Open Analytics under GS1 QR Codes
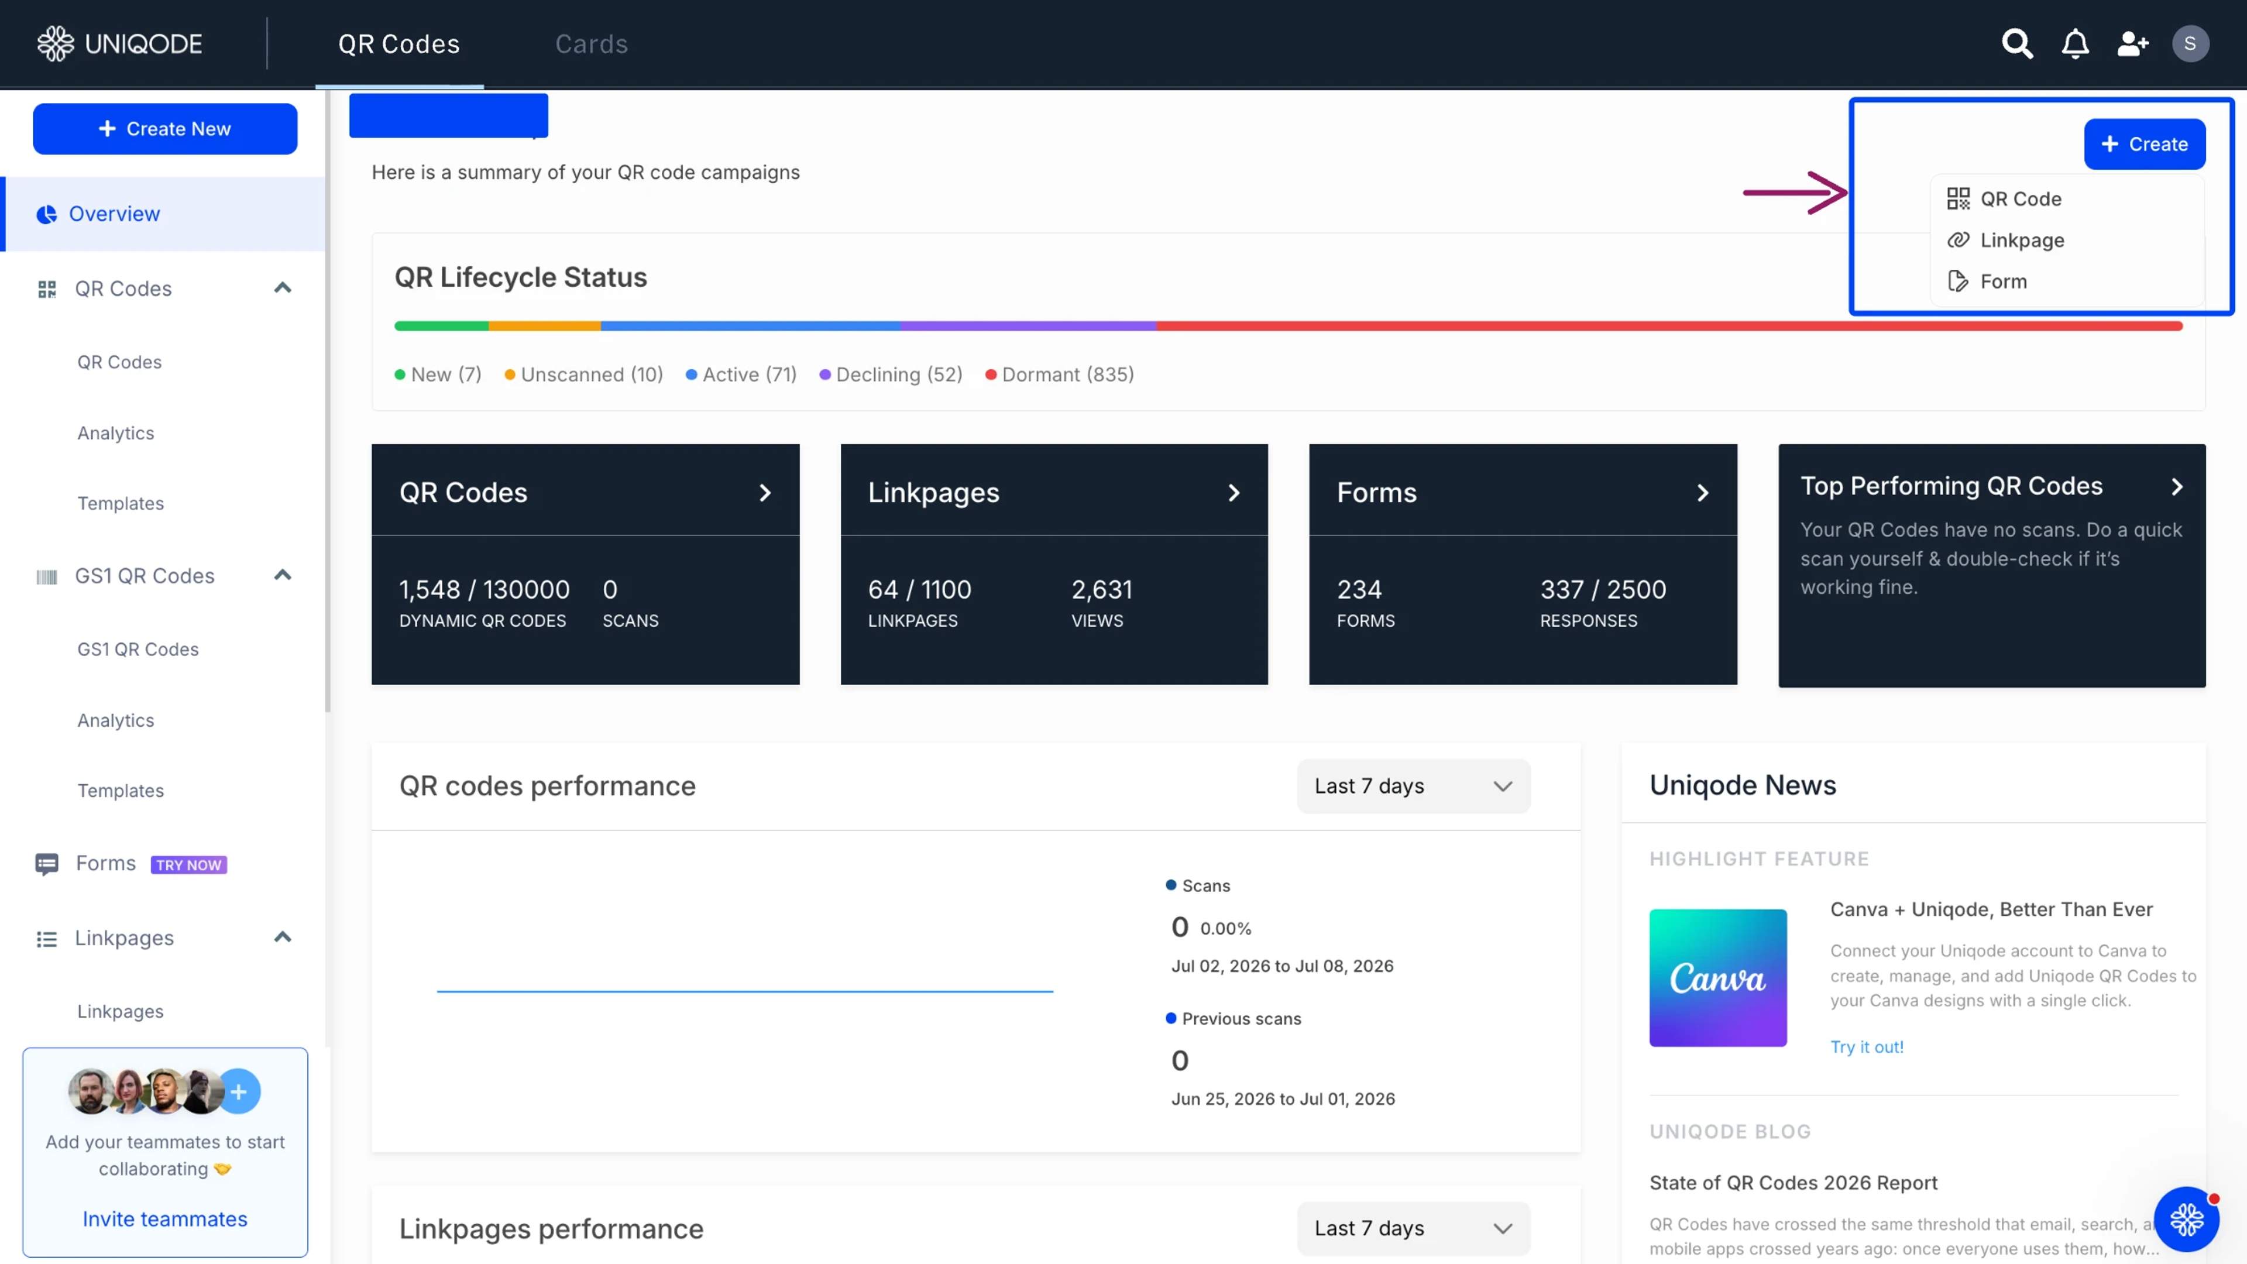2247x1264 pixels. point(115,720)
